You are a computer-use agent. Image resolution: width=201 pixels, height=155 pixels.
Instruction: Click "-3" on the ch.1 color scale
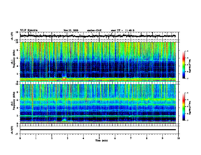coord(187,51)
